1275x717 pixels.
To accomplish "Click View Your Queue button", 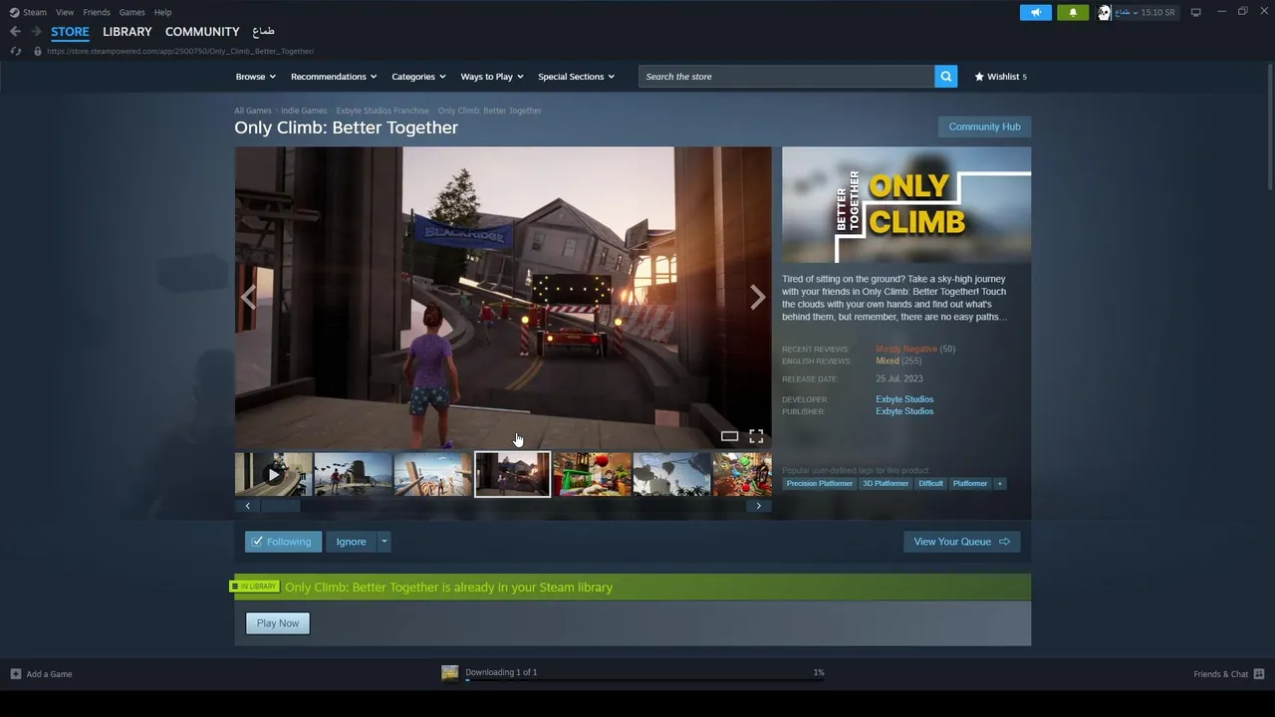I will [961, 542].
